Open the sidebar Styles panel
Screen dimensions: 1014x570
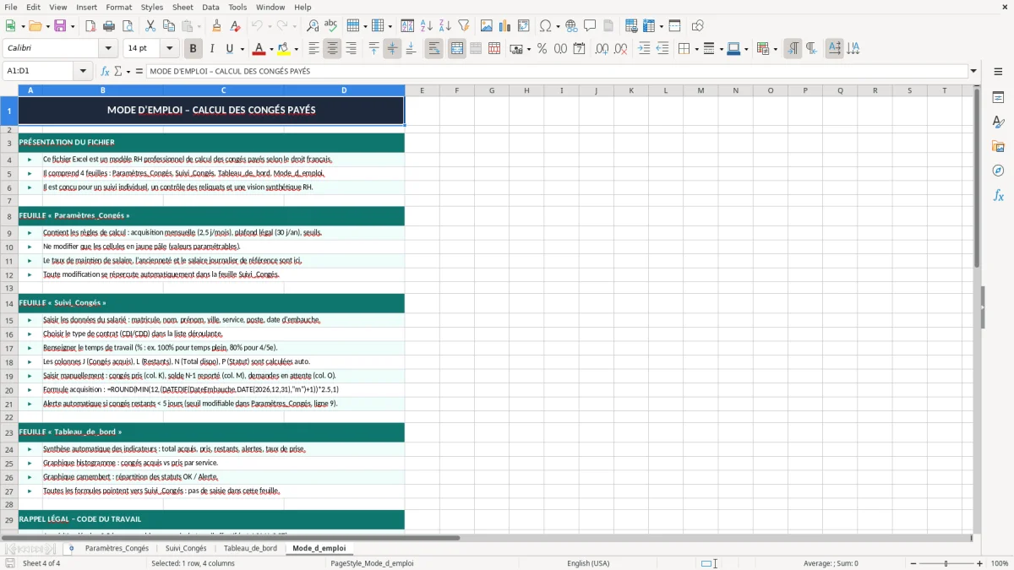[x=998, y=122]
